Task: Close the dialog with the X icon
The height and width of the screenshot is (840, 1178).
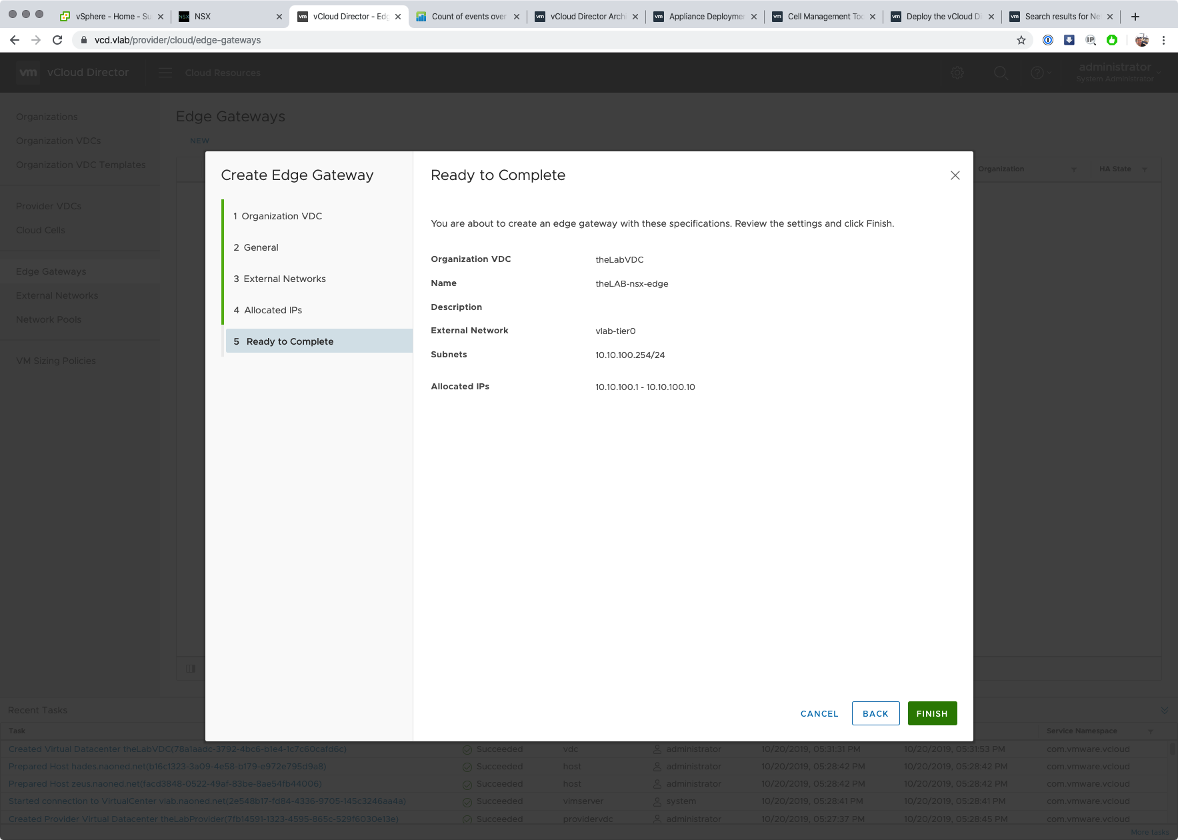Action: tap(955, 175)
